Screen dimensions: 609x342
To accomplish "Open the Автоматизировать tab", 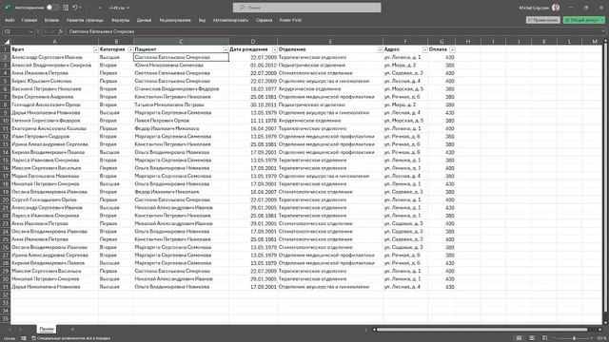I will (x=230, y=20).
